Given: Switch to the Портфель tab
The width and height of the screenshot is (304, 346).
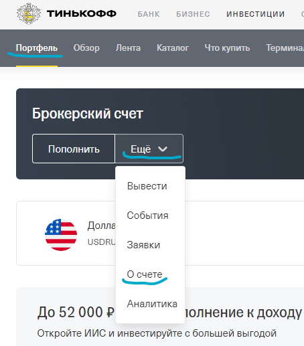Looking at the screenshot, I should (37, 48).
